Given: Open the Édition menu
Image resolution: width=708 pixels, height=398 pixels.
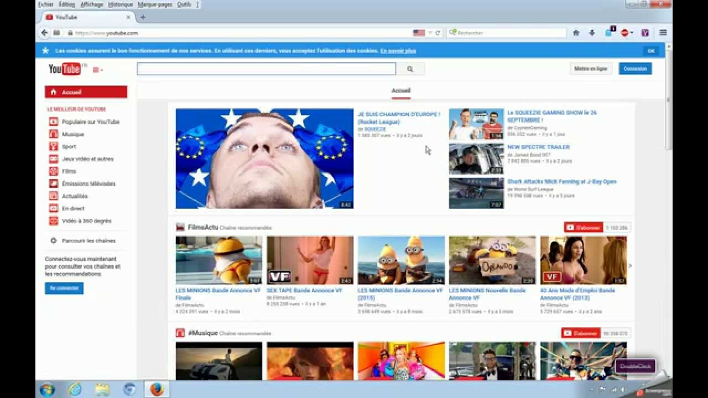Looking at the screenshot, I should [66, 4].
